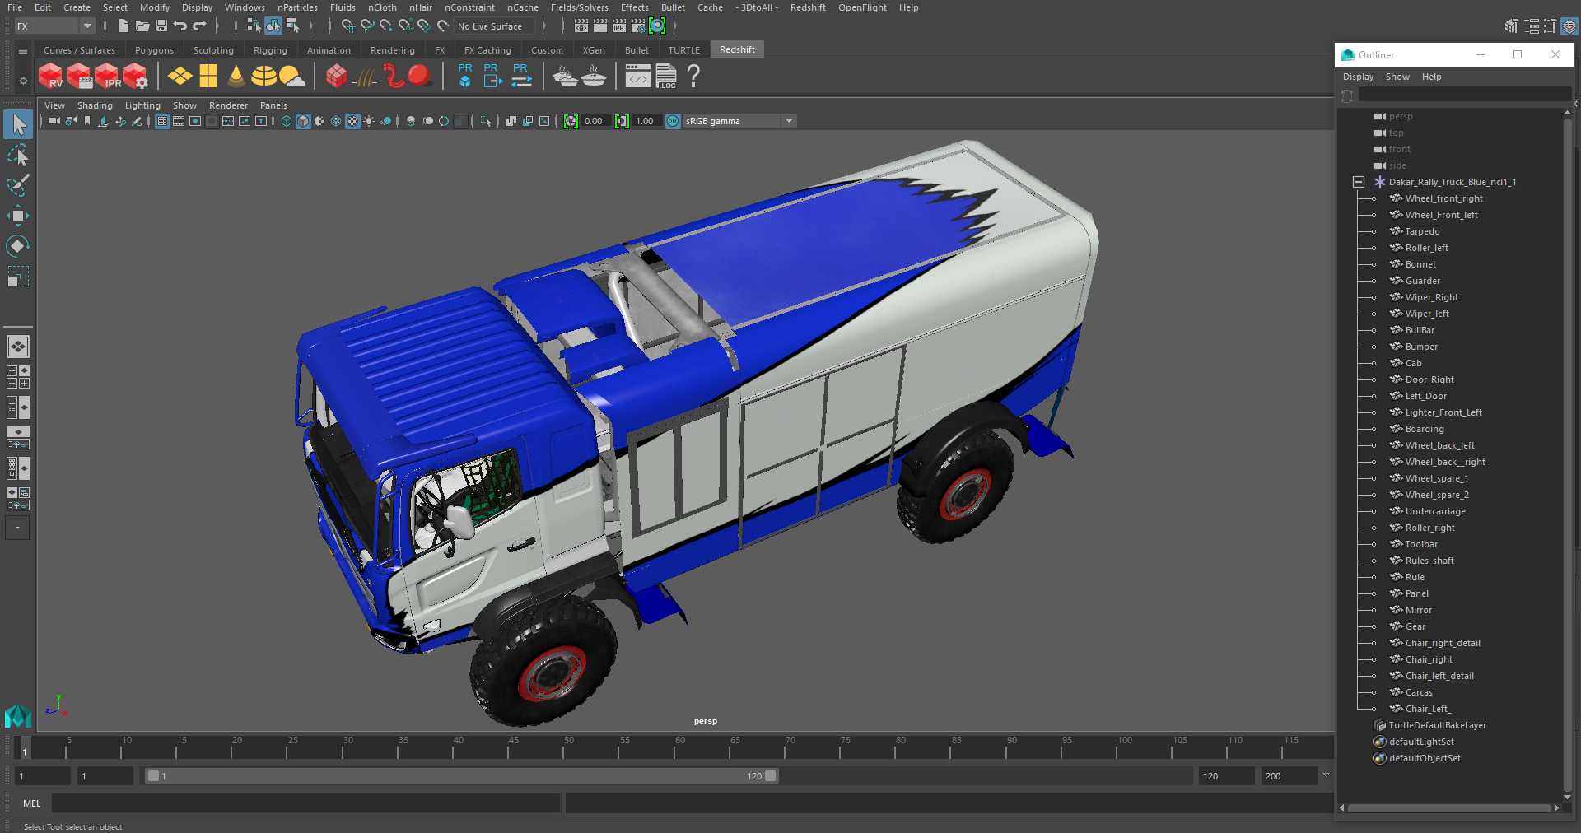The image size is (1581, 833).
Task: Toggle textured shading in viewport toolbar
Action: tap(352, 121)
